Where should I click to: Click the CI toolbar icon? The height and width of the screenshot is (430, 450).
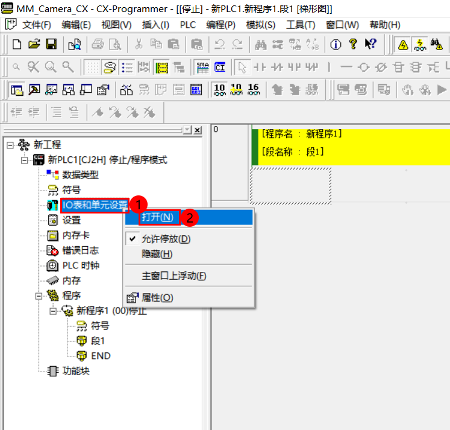coord(220,68)
